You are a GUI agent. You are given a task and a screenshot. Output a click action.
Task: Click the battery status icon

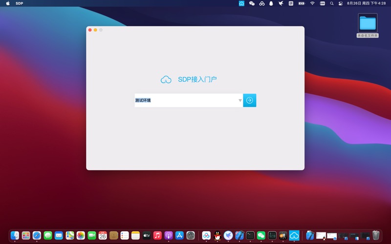point(302,3)
